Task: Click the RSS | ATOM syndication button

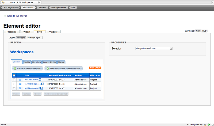Action: click(x=95, y=68)
